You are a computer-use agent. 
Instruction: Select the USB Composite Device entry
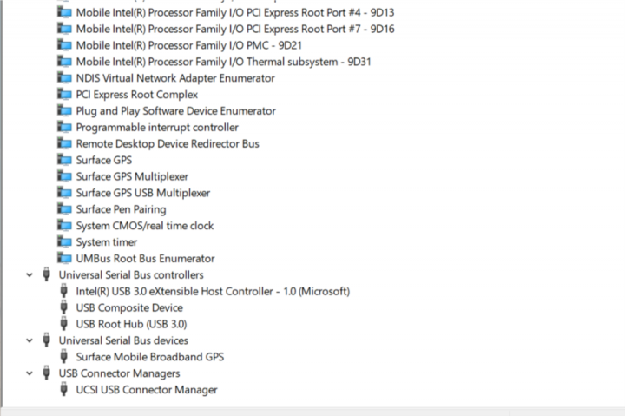[x=129, y=307]
